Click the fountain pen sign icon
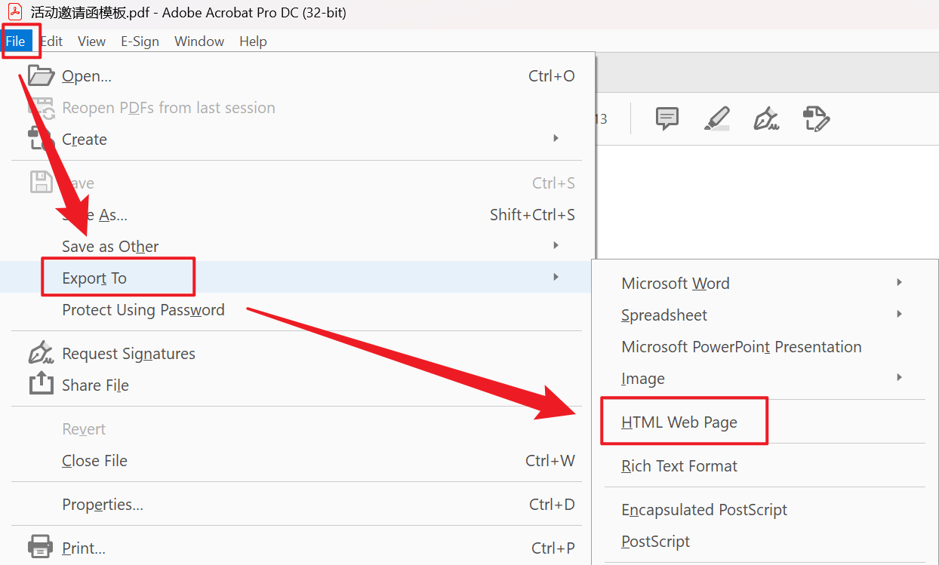Viewport: 939px width, 565px height. [x=766, y=118]
